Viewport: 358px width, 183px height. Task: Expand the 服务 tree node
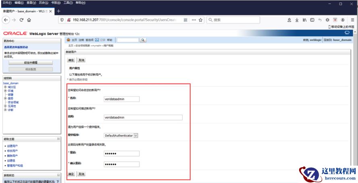tap(5, 98)
